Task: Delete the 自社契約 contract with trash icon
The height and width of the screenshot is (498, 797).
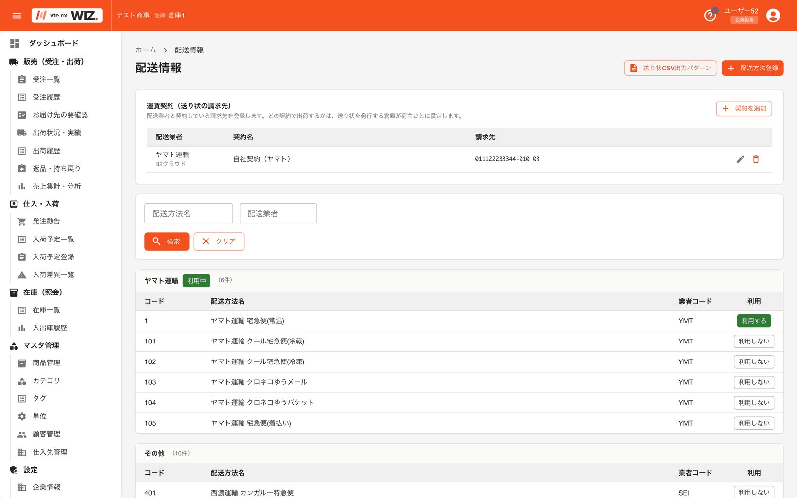Action: point(756,159)
